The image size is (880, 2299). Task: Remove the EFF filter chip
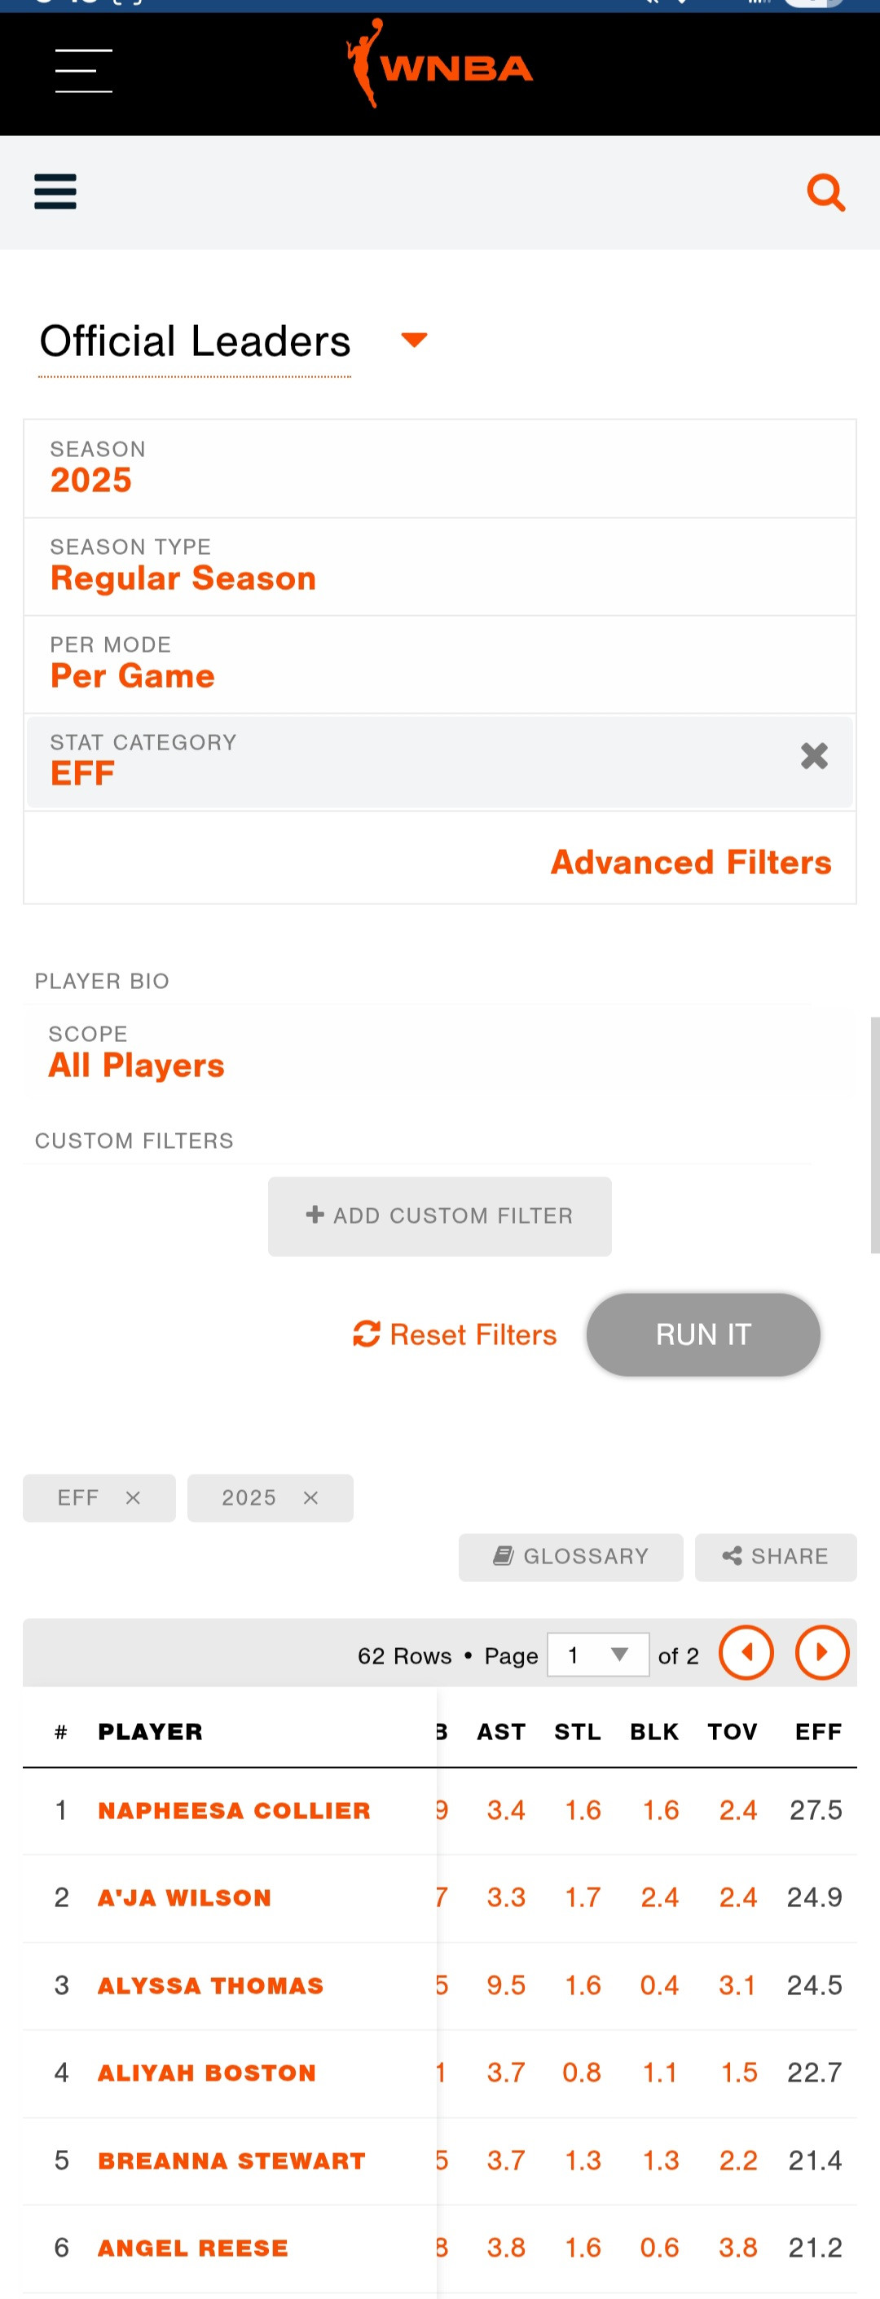[133, 1497]
